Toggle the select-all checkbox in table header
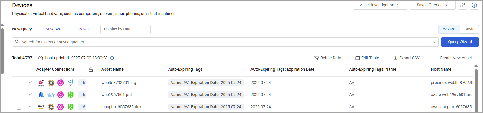483x113 pixels. click(x=19, y=70)
